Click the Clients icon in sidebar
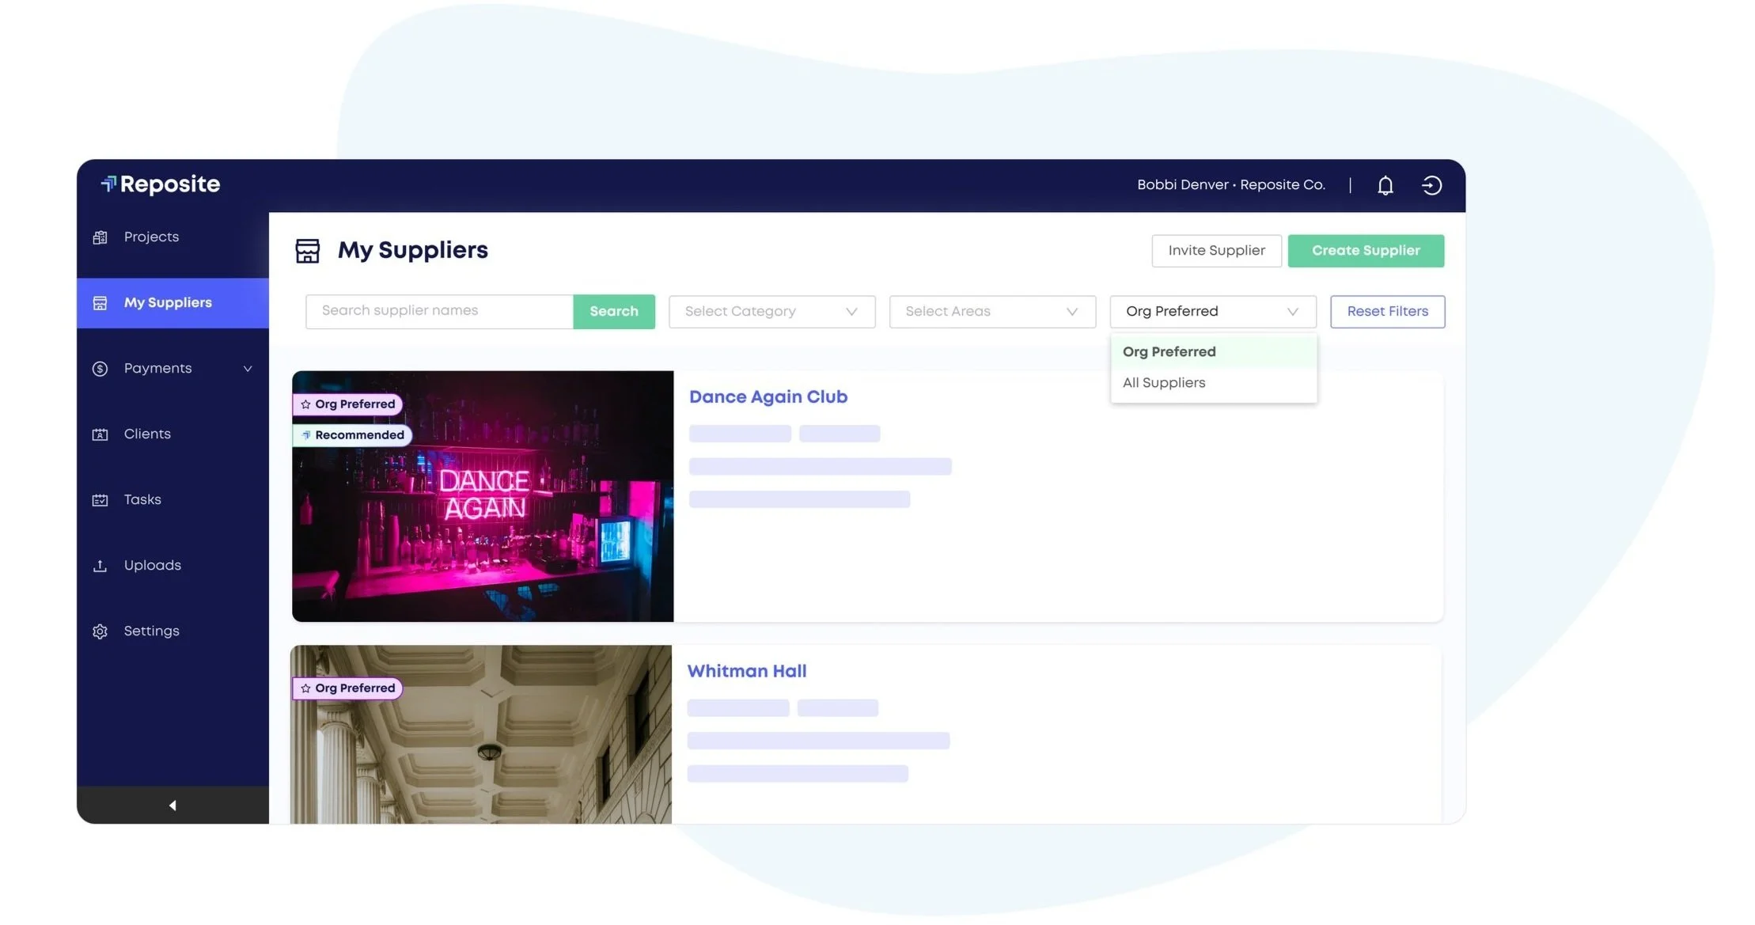 click(100, 434)
